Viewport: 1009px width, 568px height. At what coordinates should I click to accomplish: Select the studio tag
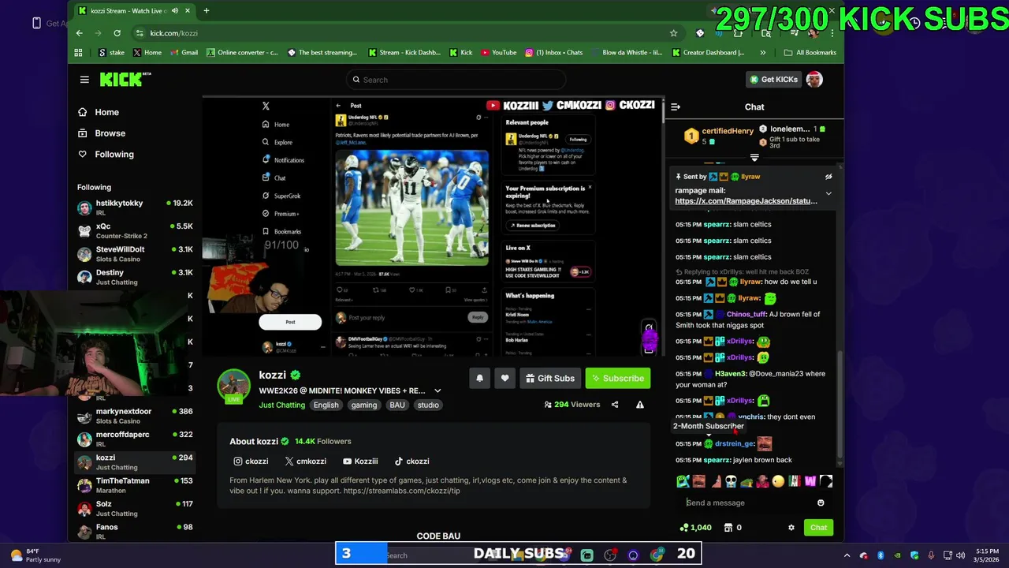pos(428,405)
